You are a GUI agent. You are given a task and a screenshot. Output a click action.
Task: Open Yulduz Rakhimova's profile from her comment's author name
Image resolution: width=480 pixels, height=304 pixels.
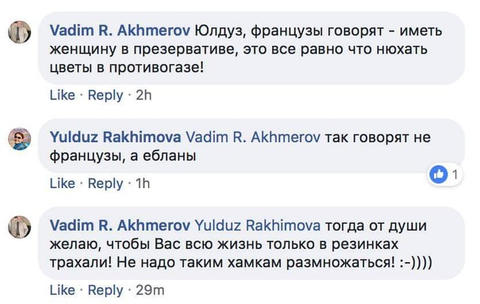115,137
